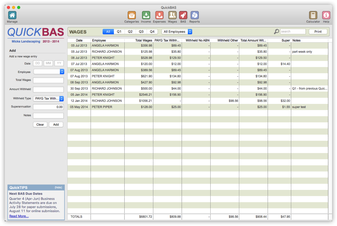The image size is (337, 226).
Task: Click the Print button
Action: (x=318, y=31)
